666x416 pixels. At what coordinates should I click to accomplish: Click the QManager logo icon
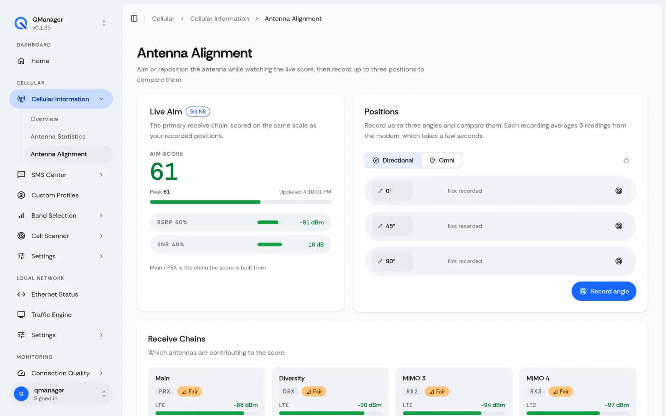(x=20, y=23)
